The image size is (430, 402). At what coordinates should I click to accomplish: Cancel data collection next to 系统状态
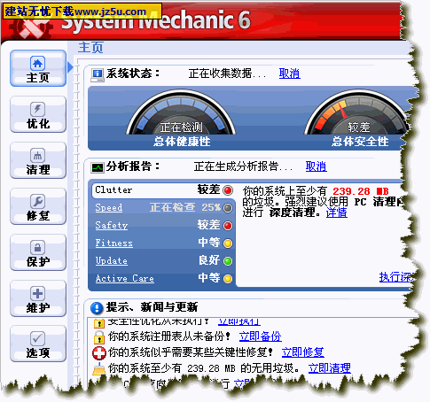click(290, 73)
